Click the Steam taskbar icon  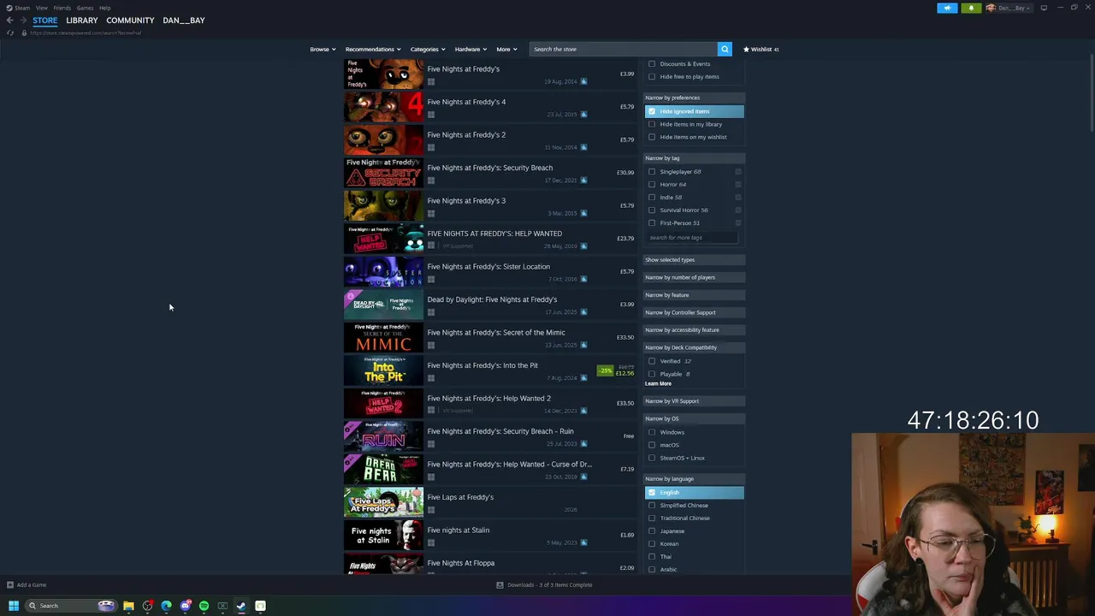(241, 606)
